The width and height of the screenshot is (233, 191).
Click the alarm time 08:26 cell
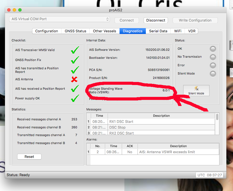[113, 152]
